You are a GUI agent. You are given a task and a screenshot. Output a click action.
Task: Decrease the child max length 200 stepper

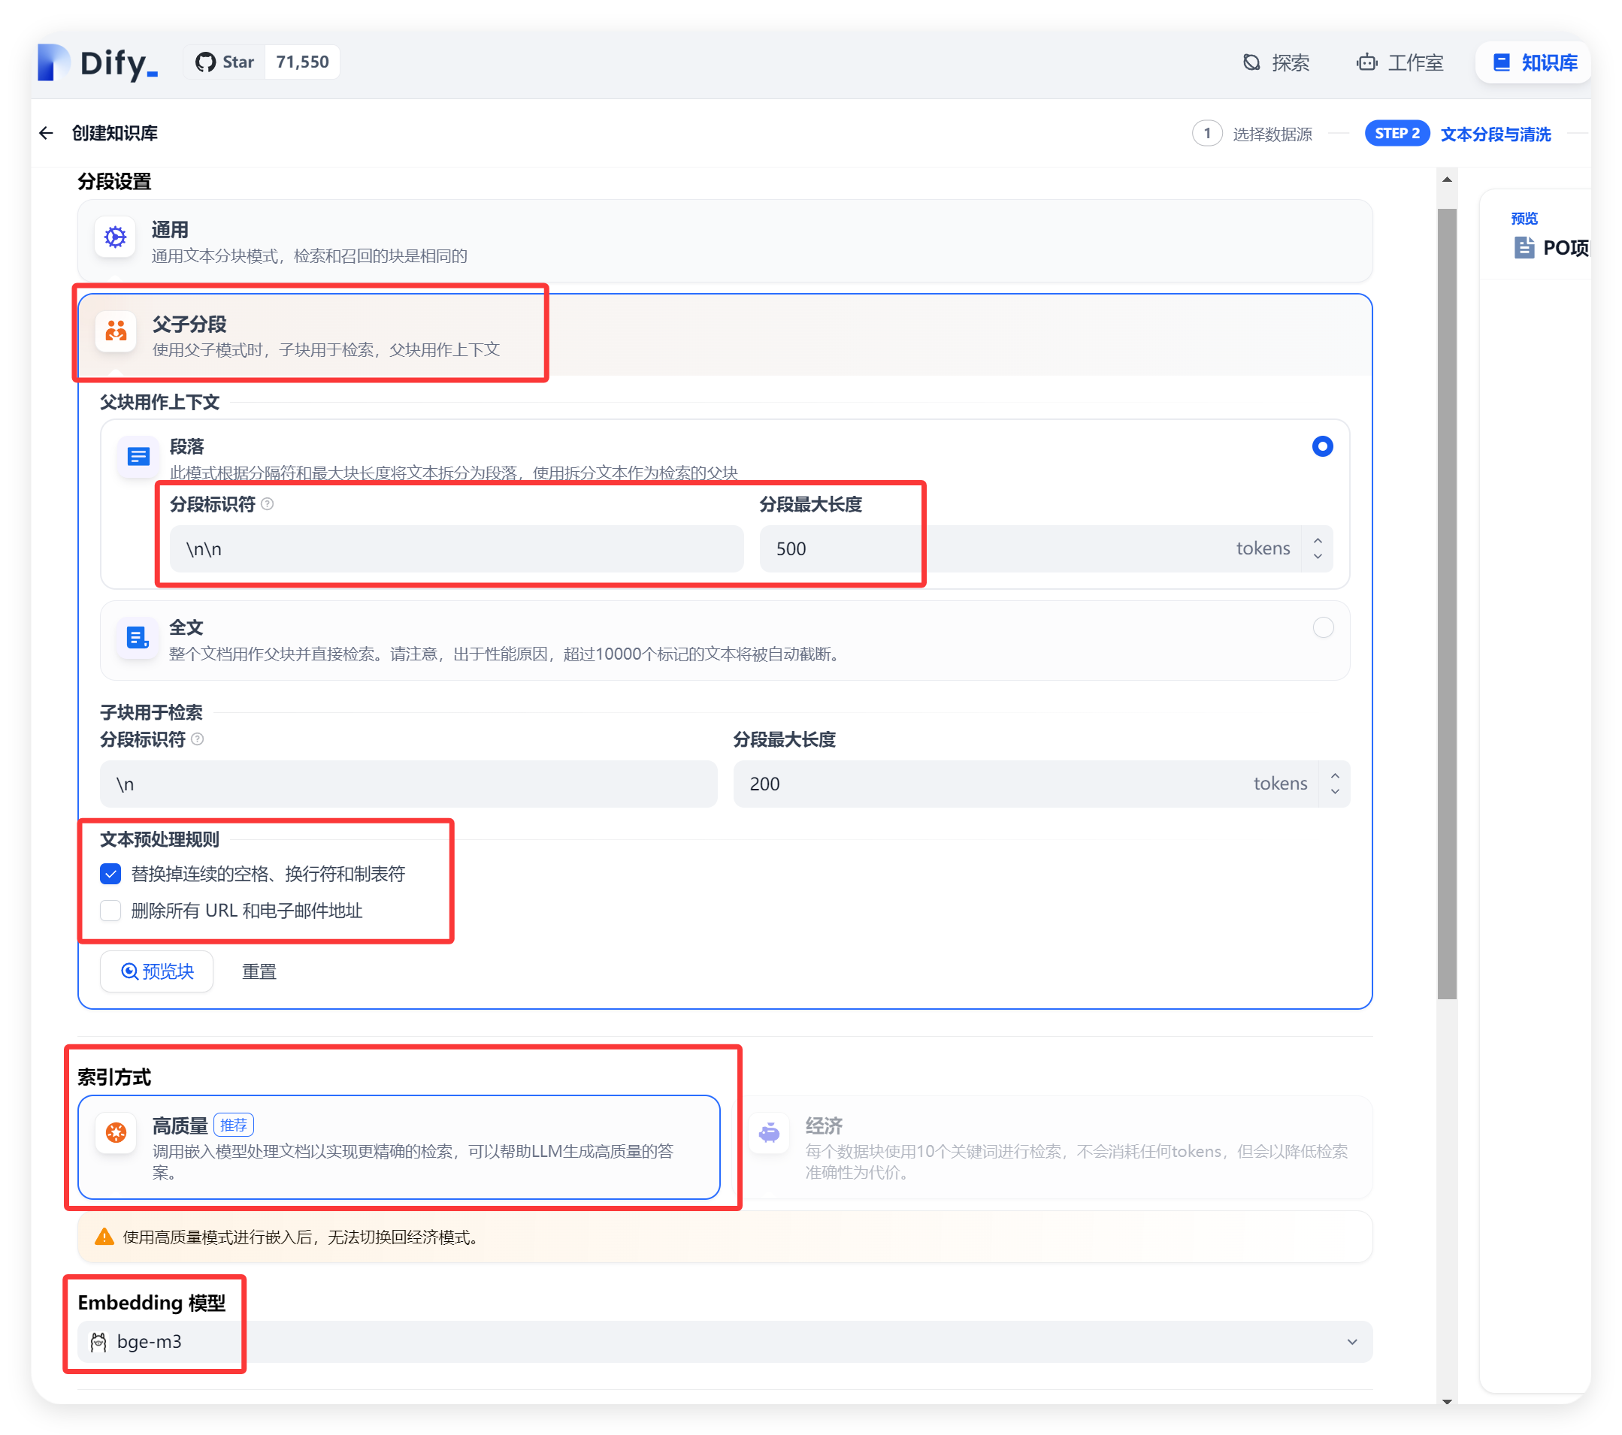click(1335, 792)
